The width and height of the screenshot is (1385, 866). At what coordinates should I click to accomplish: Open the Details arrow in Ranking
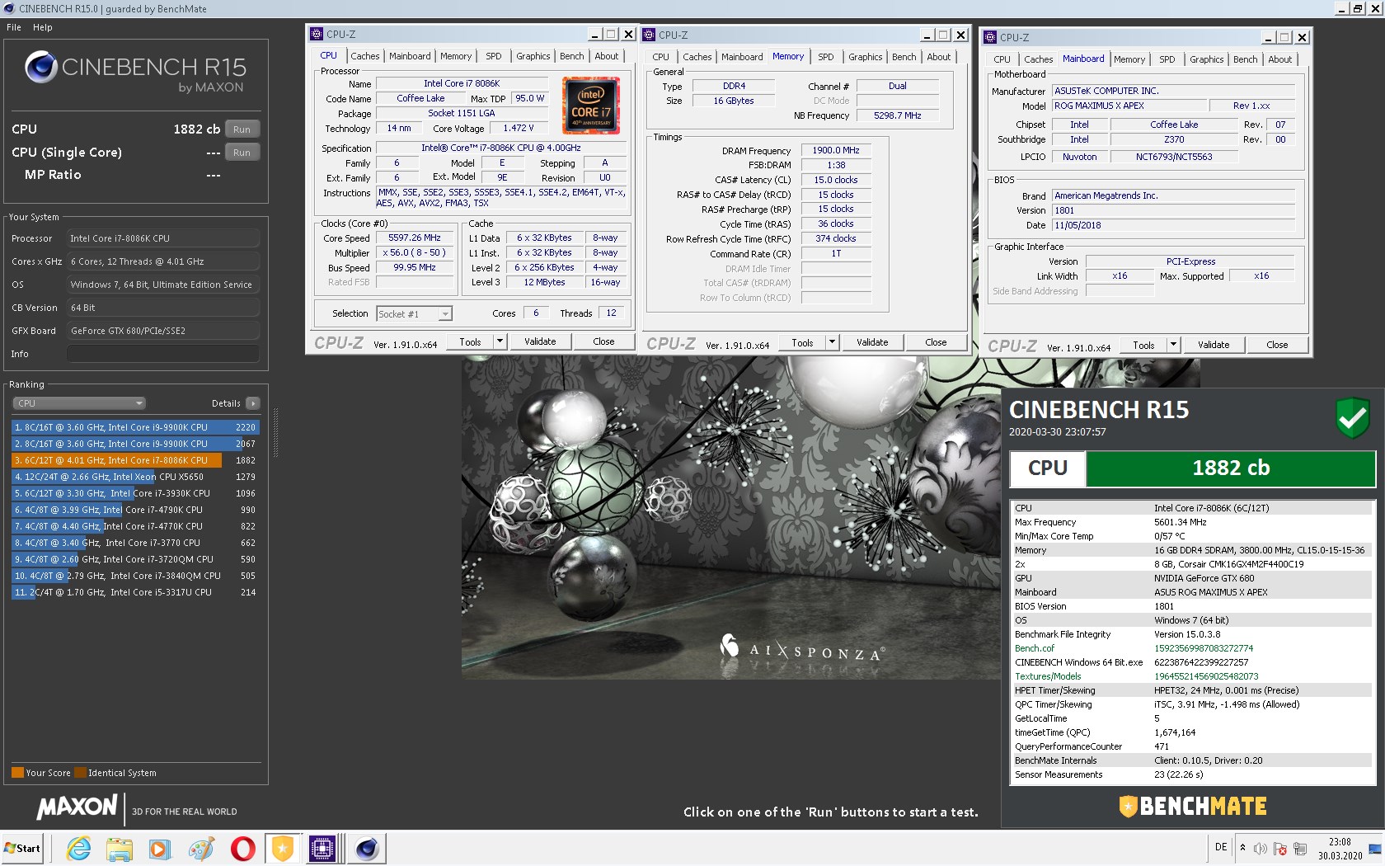tap(253, 403)
